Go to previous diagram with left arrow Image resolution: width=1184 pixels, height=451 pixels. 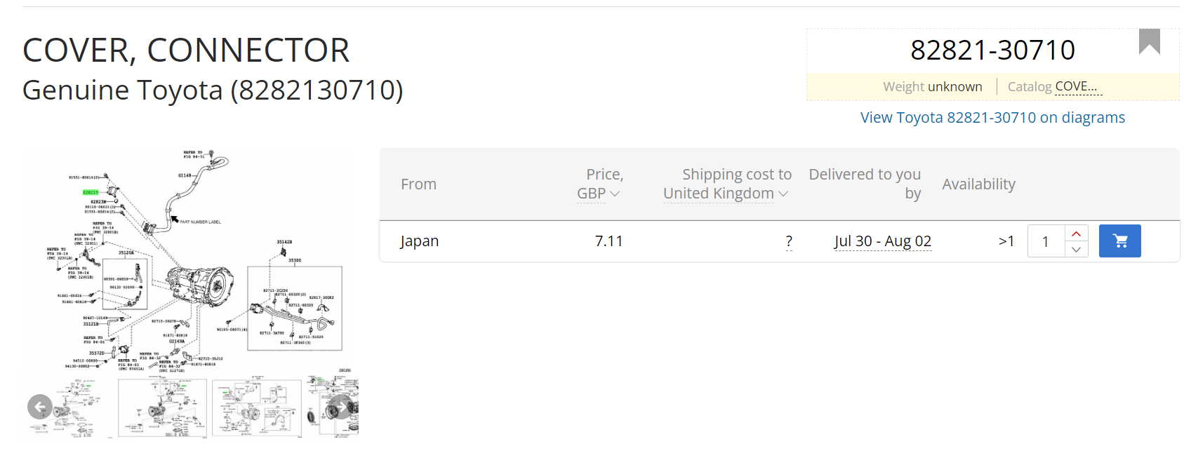pyautogui.click(x=40, y=406)
